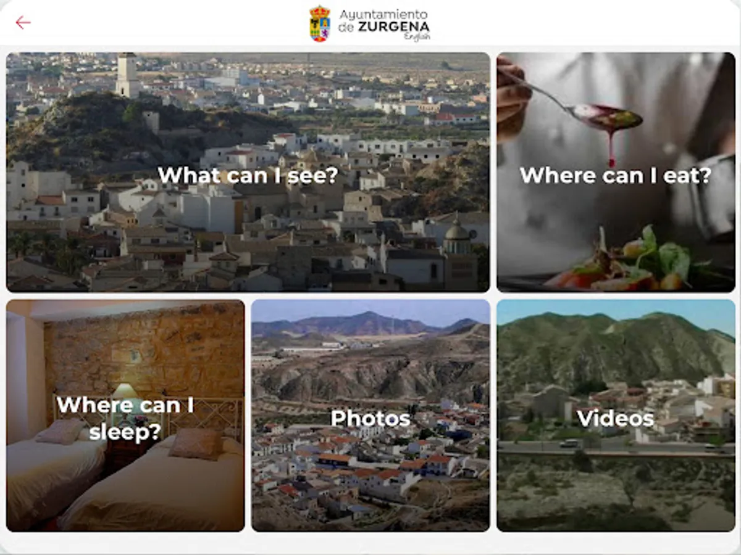Open the 'What can I see?' tile

248,172
